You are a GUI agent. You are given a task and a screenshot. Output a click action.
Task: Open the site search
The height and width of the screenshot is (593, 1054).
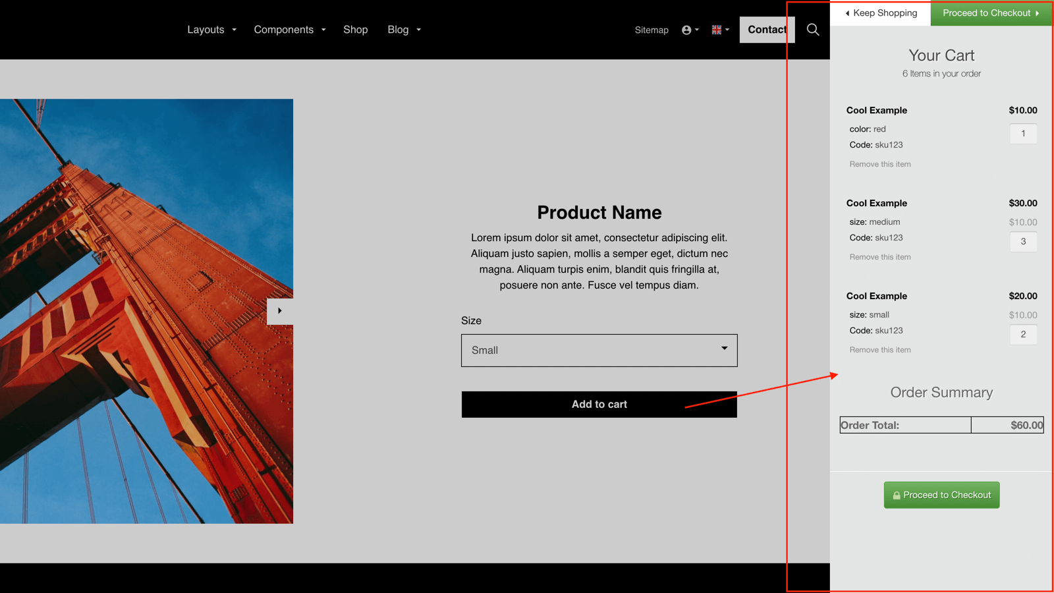click(813, 30)
